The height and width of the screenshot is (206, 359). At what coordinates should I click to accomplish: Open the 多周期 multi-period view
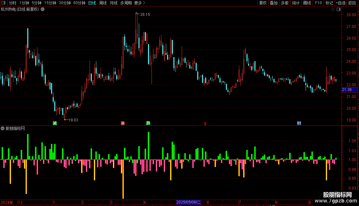click(126, 3)
